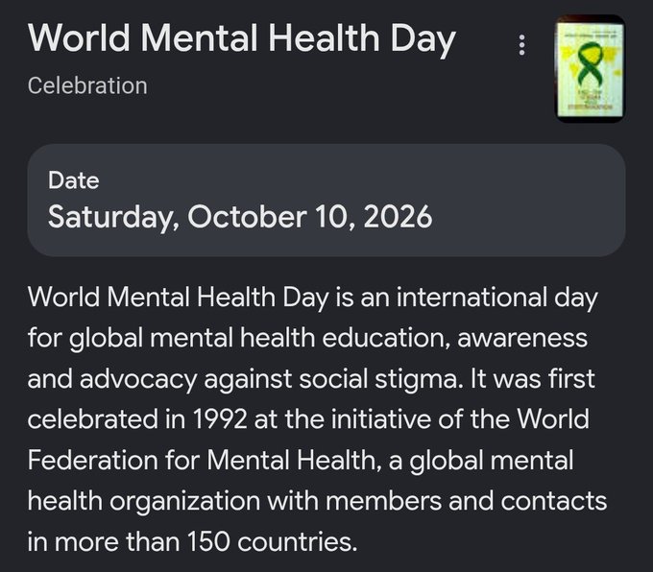Select the 'international day' phrase
653x572 pixels.
coord(497,298)
